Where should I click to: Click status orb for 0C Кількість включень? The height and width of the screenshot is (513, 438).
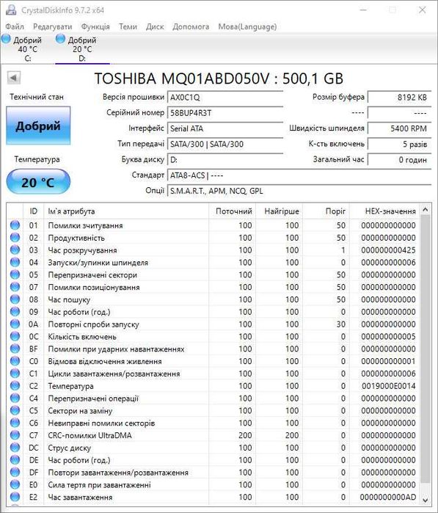click(15, 336)
